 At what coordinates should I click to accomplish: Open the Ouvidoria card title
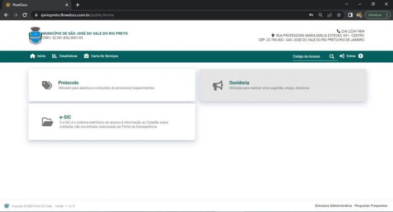pos(239,82)
